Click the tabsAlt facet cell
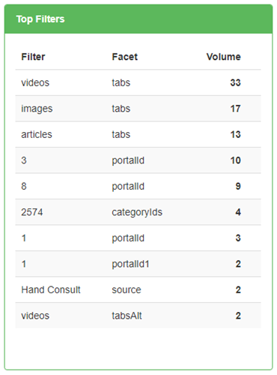The width and height of the screenshot is (277, 375). (x=127, y=316)
